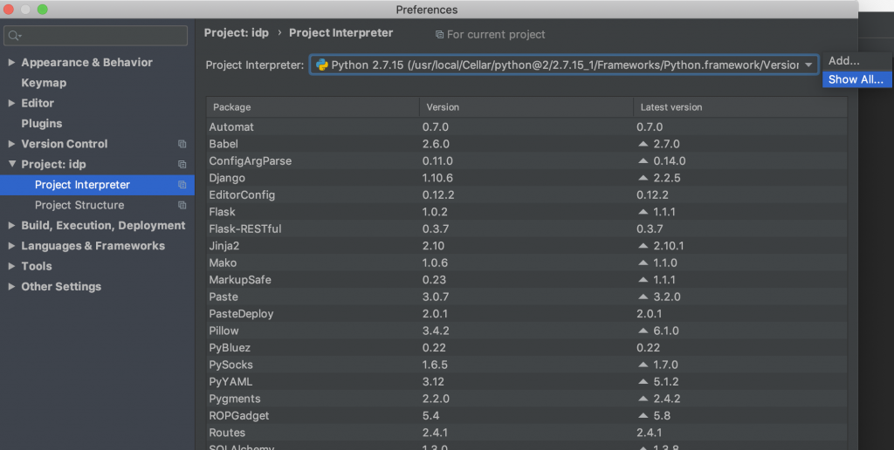
Task: Sort packages by the Version column header
Action: tap(526, 107)
